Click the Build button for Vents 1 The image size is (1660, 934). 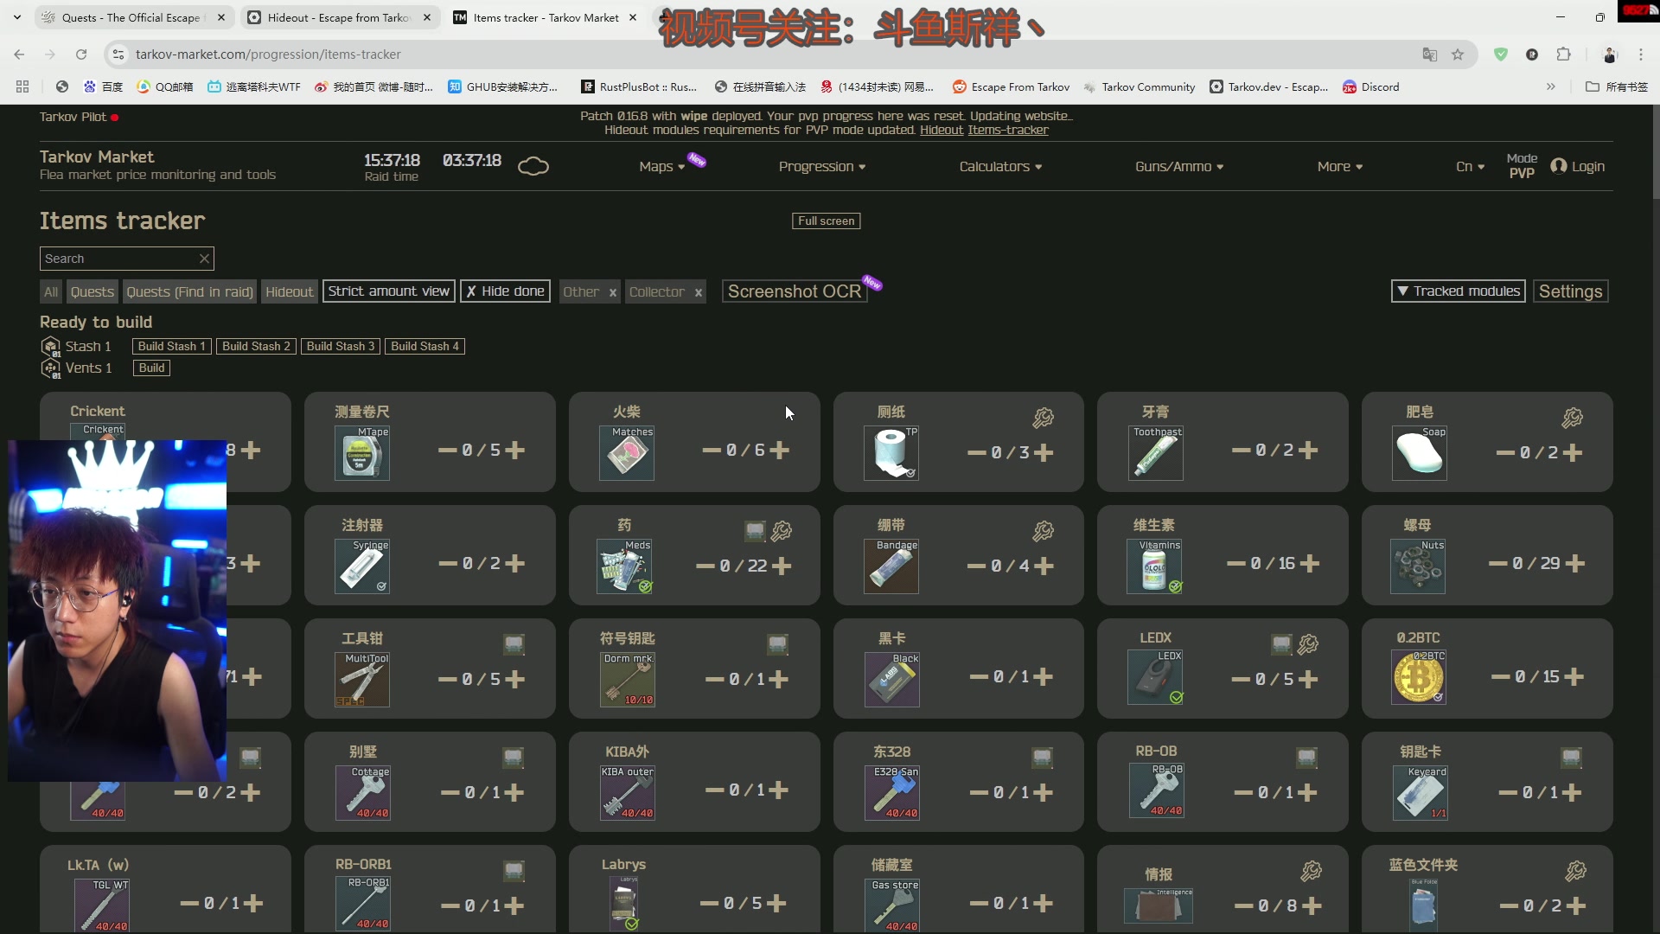pyautogui.click(x=151, y=368)
